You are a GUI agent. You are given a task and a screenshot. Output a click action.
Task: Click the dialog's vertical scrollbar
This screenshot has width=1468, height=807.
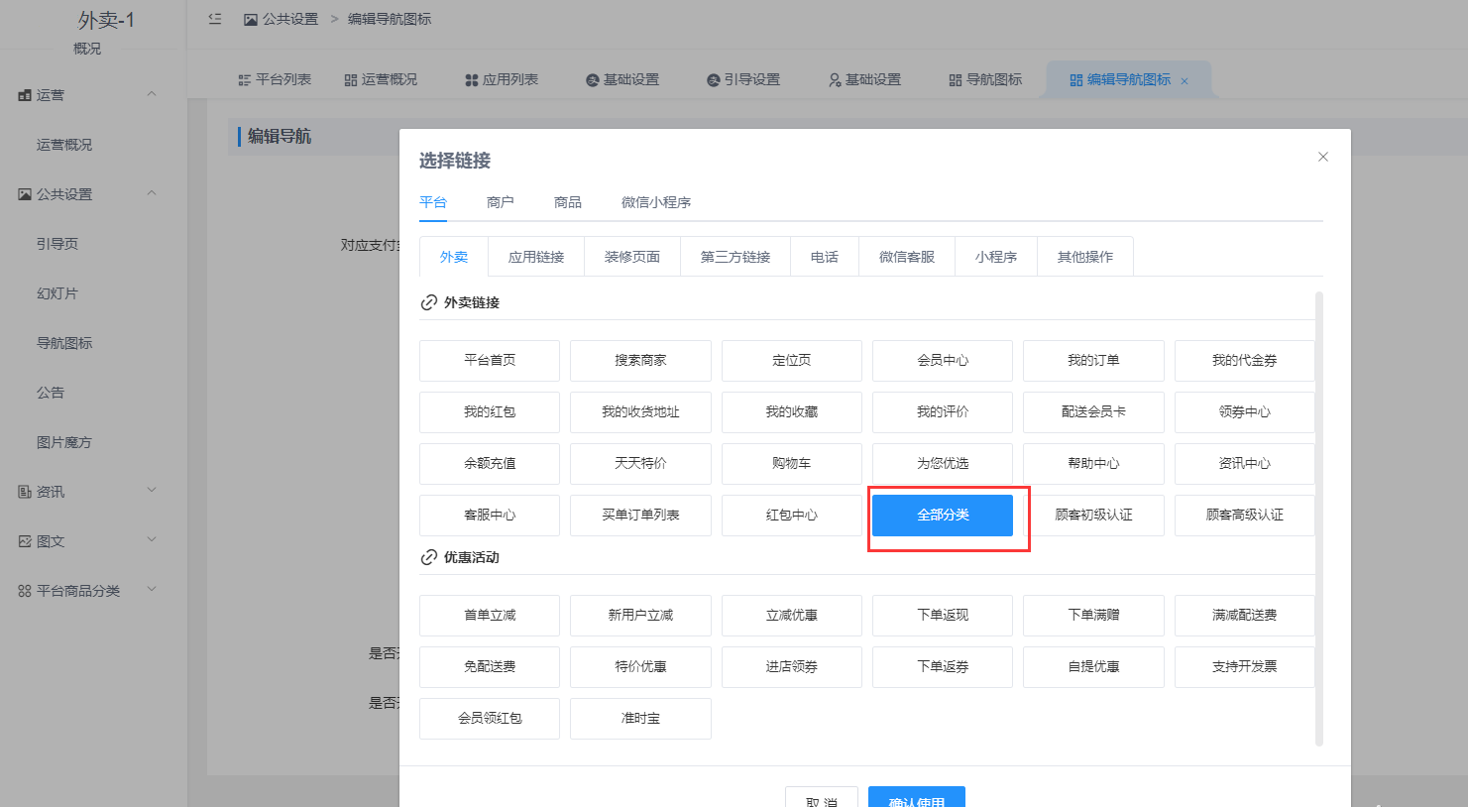click(1318, 516)
